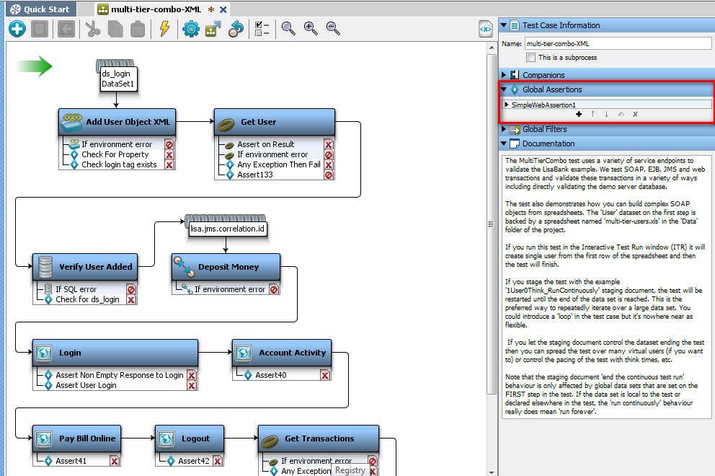The height and width of the screenshot is (476, 715).
Task: Click the magnifier zoom-in icon with plus
Action: tap(311, 29)
